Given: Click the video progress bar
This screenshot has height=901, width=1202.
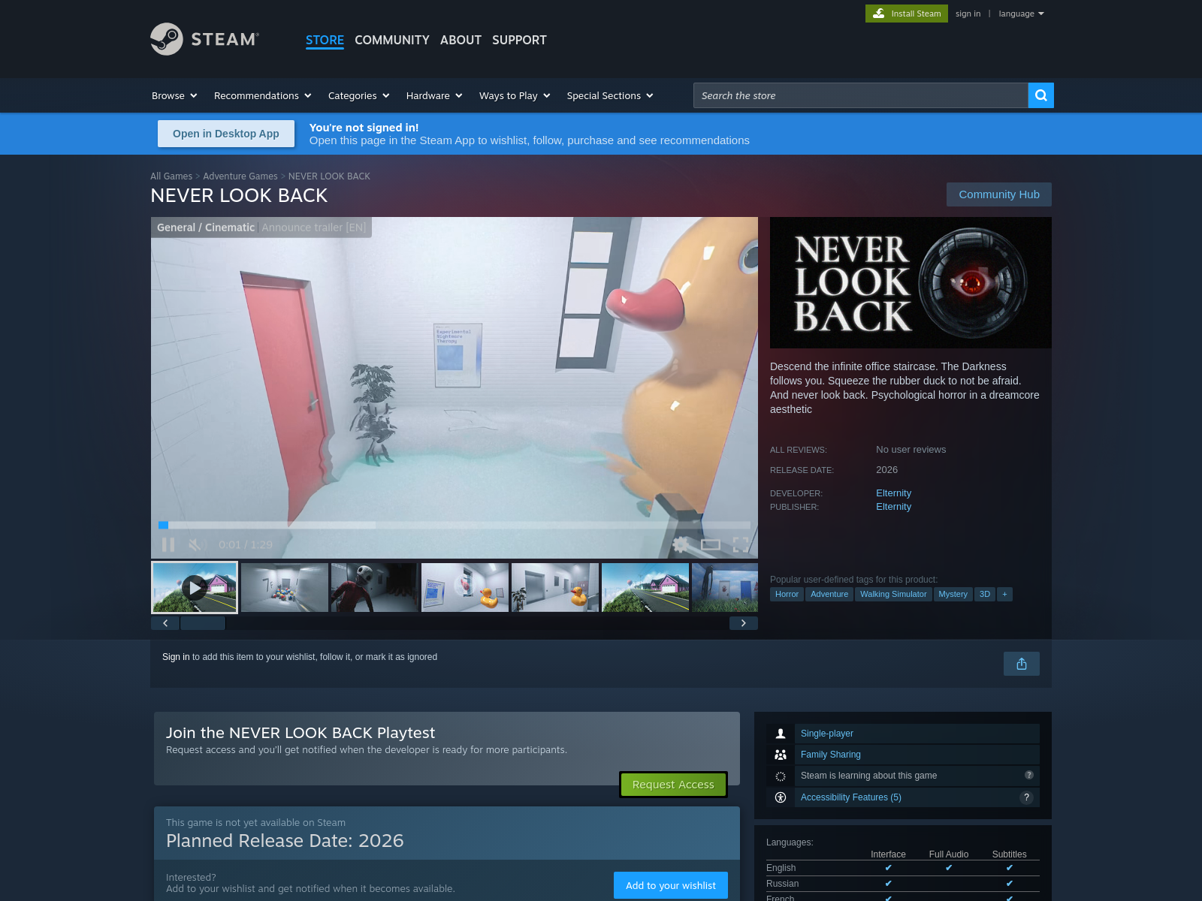Looking at the screenshot, I should coord(455,525).
